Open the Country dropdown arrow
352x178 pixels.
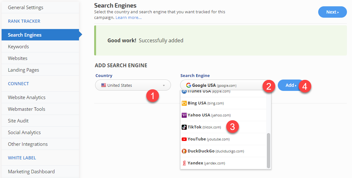tap(164, 85)
